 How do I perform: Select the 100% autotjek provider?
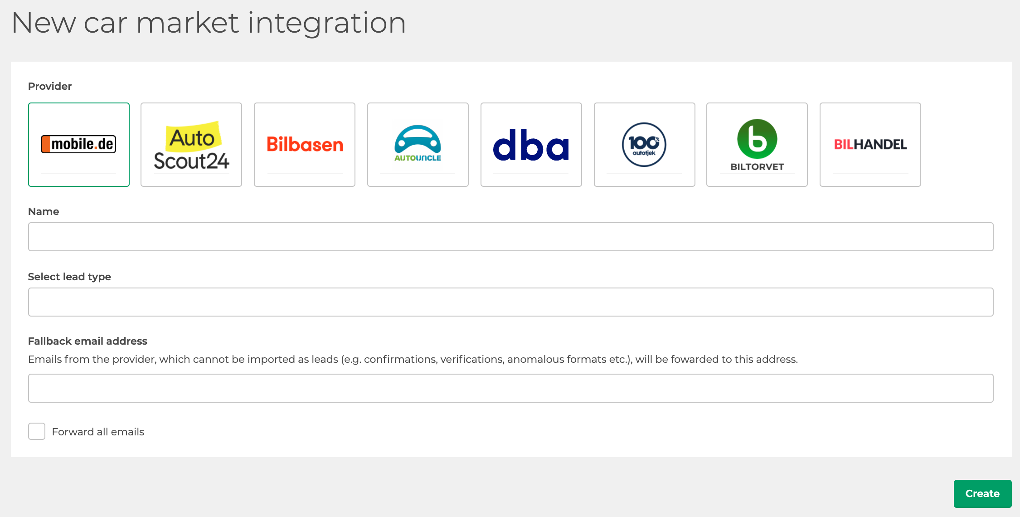click(x=645, y=145)
